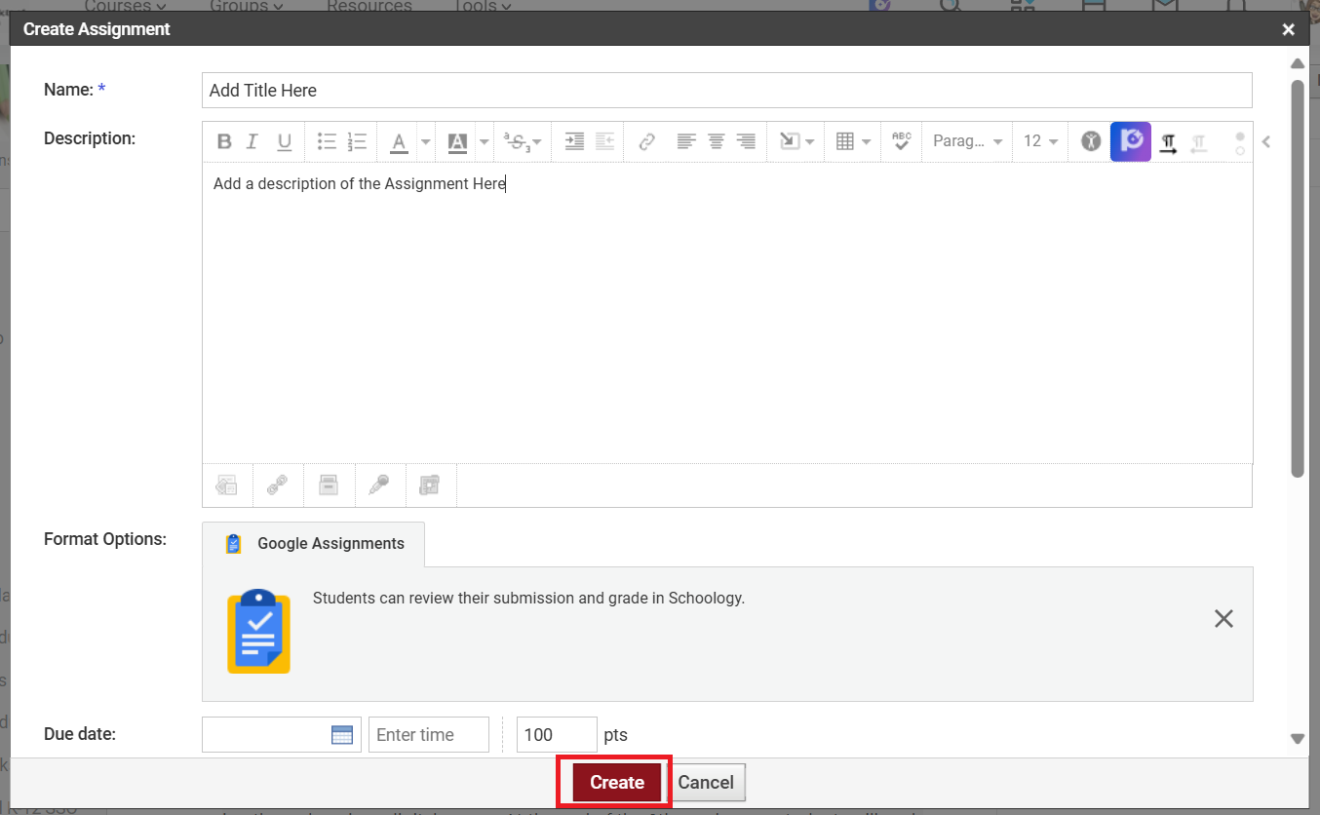1320x815 pixels.
Task: Run the spell check tool
Action: tap(902, 142)
